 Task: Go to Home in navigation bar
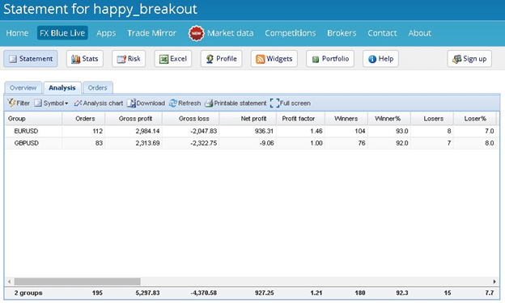[17, 33]
